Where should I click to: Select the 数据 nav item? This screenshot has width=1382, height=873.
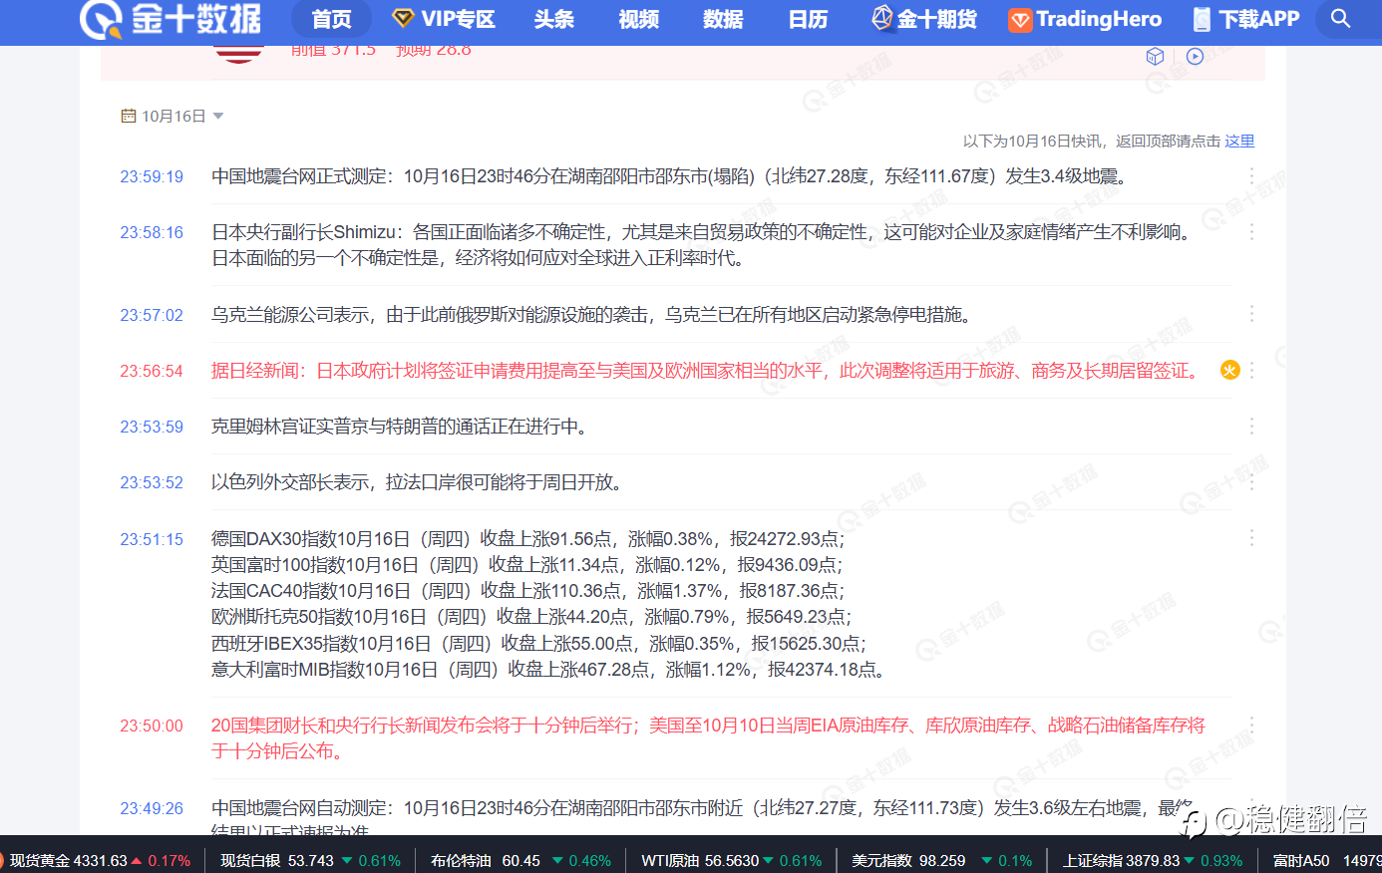pyautogui.click(x=723, y=19)
